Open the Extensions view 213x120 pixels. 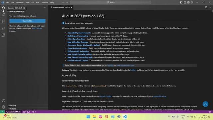click(3, 35)
